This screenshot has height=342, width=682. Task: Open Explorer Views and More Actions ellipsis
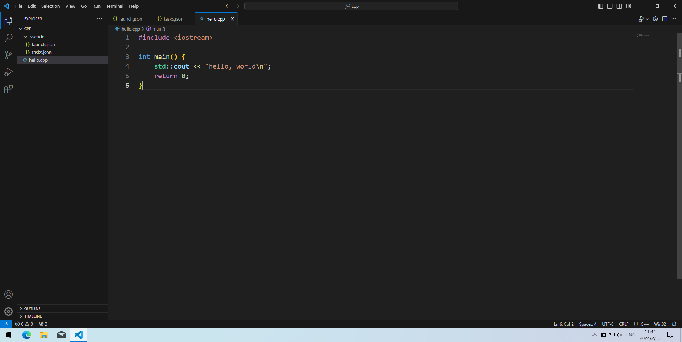coord(99,19)
